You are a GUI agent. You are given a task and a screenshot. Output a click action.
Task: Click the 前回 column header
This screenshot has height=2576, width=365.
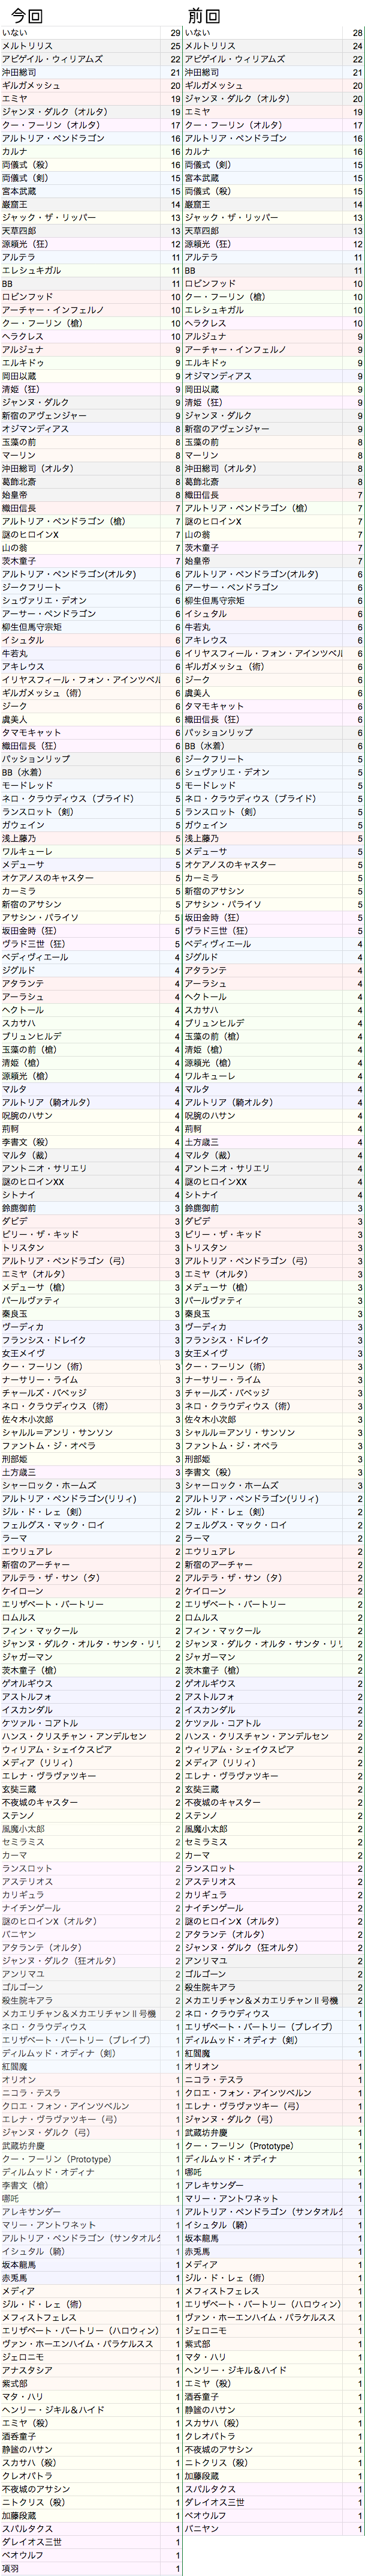[x=204, y=15]
